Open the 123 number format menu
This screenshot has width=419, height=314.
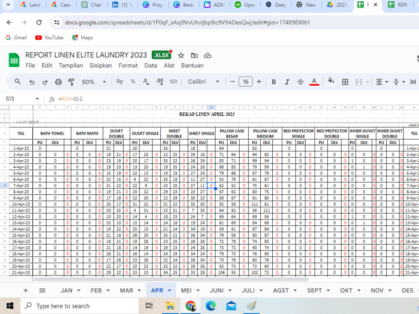click(173, 82)
